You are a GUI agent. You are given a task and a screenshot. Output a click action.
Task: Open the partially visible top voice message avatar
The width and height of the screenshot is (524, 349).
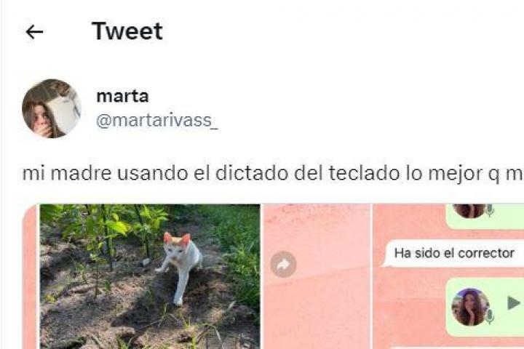point(469,211)
